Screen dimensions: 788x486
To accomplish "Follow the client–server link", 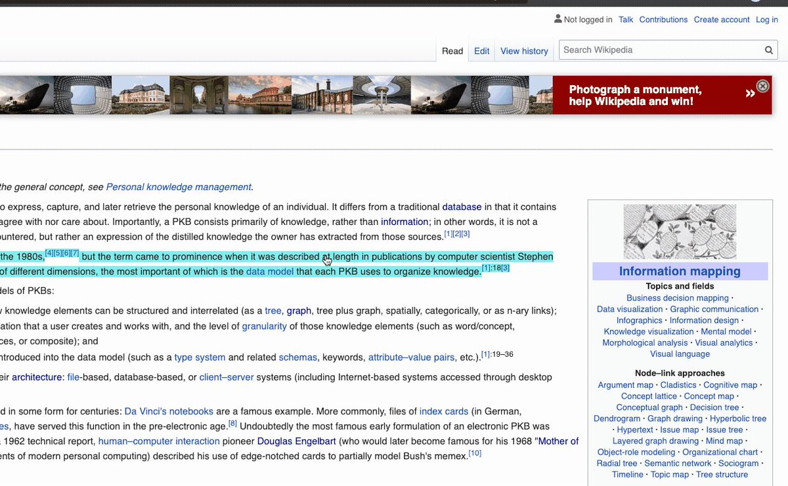I will (227, 377).
